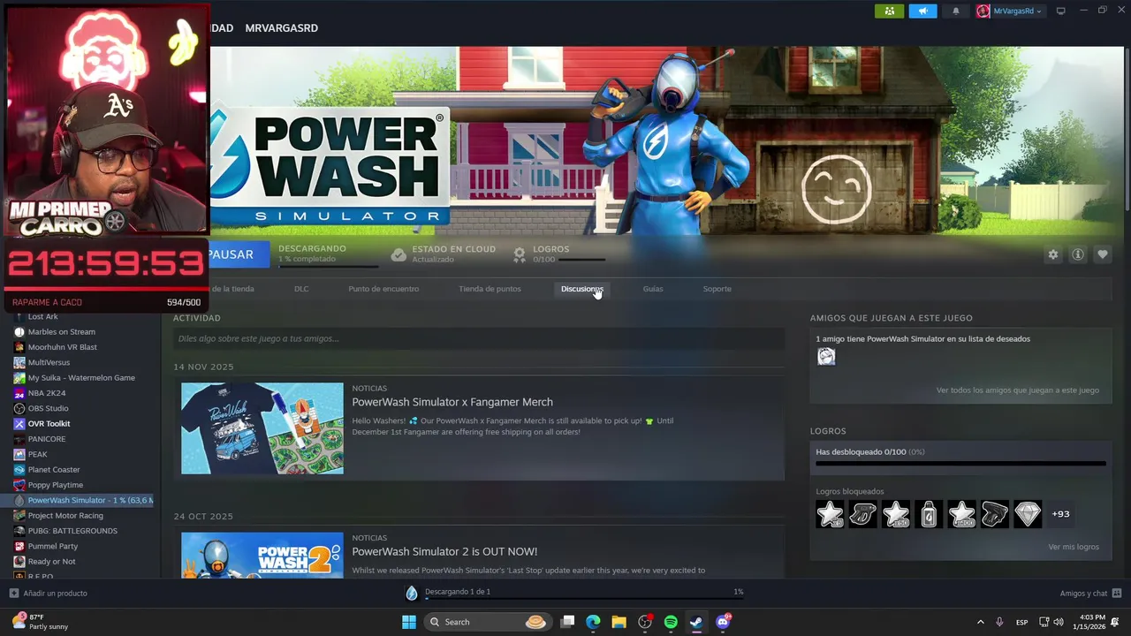Add PowerWash Simulator to favorites heart
Screen dimensions: 1131x636
point(1103,254)
